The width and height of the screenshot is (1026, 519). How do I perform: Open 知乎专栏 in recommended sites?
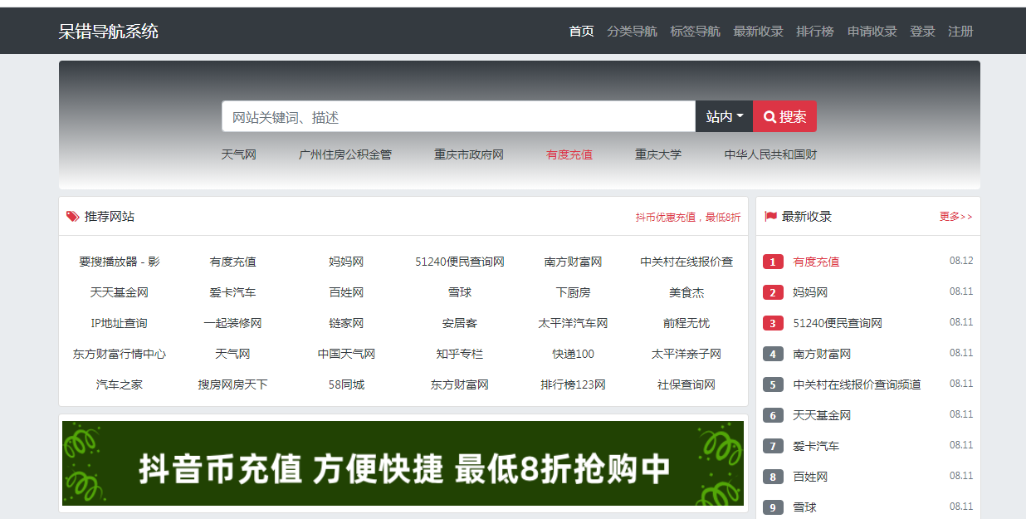459,355
